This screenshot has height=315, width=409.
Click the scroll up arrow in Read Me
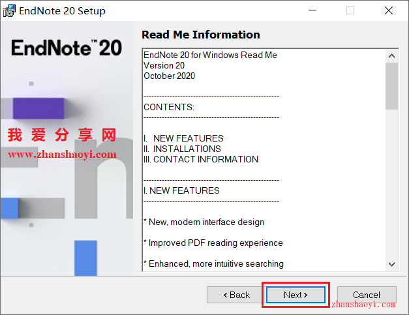click(391, 56)
